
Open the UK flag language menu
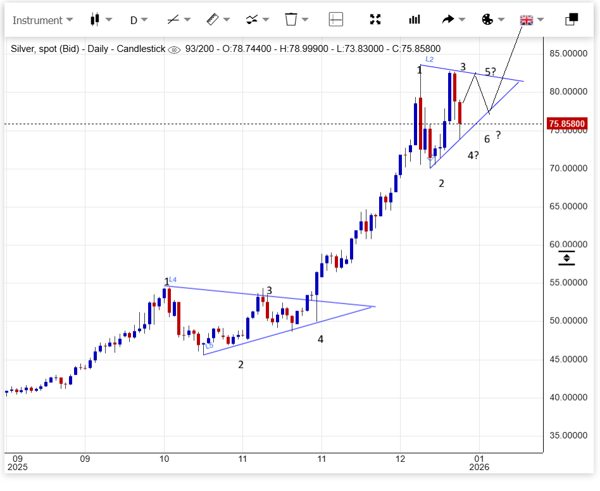click(526, 20)
